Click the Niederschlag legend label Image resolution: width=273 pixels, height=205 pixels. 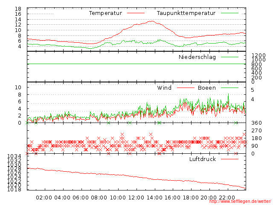pyautogui.click(x=197, y=57)
